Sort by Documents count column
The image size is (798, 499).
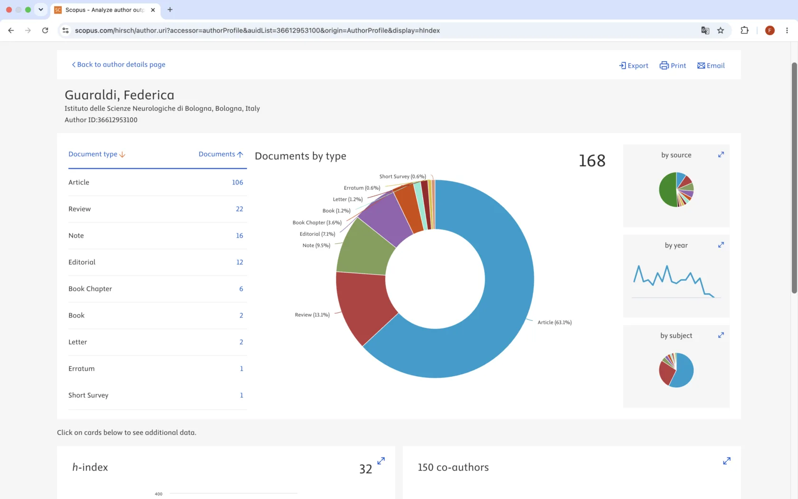[221, 154]
